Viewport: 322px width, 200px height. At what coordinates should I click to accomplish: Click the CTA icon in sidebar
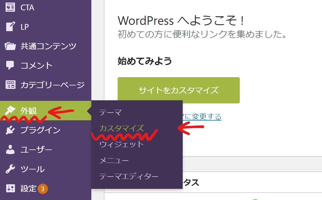click(10, 7)
